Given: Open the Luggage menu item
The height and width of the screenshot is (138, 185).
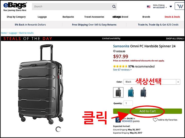Looking at the screenshot, I should pyautogui.click(x=42, y=17).
